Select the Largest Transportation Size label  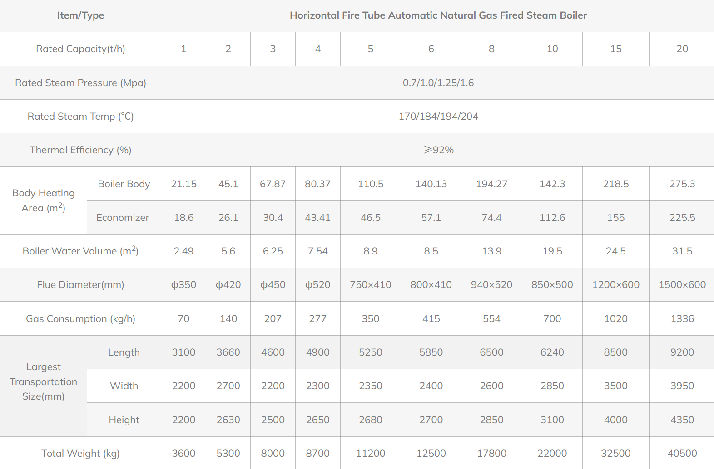click(x=44, y=381)
